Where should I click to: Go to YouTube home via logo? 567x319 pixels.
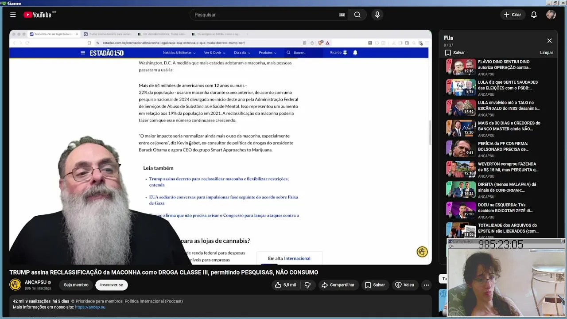[38, 15]
